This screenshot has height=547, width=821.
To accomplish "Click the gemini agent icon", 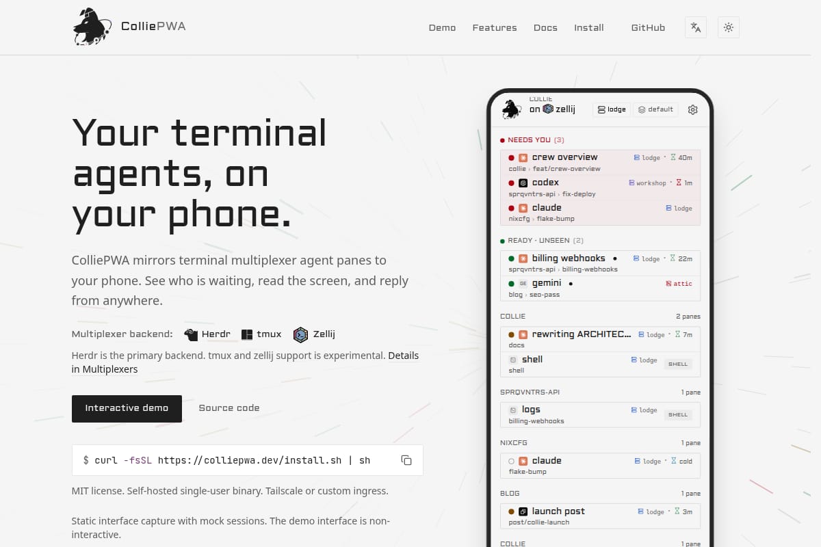I will [x=523, y=283].
